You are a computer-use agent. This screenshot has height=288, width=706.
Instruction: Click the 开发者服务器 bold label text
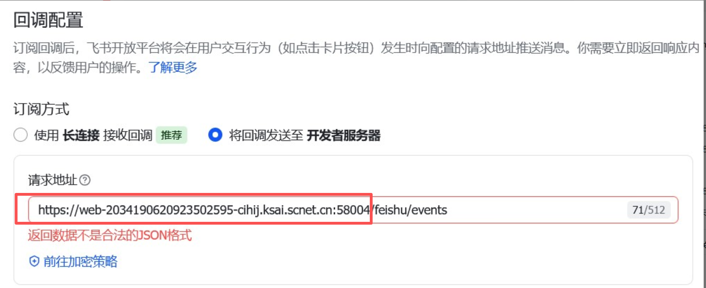[x=344, y=136]
